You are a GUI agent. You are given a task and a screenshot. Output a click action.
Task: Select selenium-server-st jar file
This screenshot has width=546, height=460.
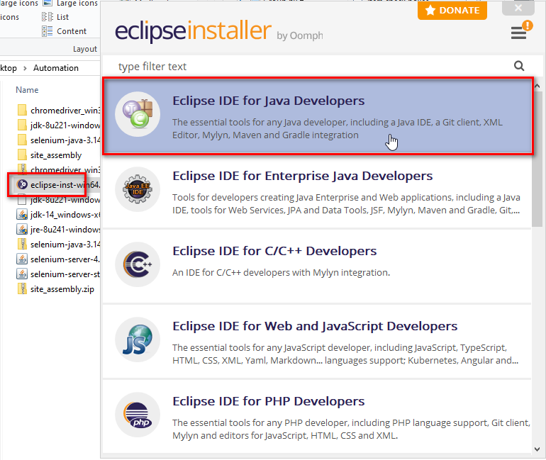point(58,274)
